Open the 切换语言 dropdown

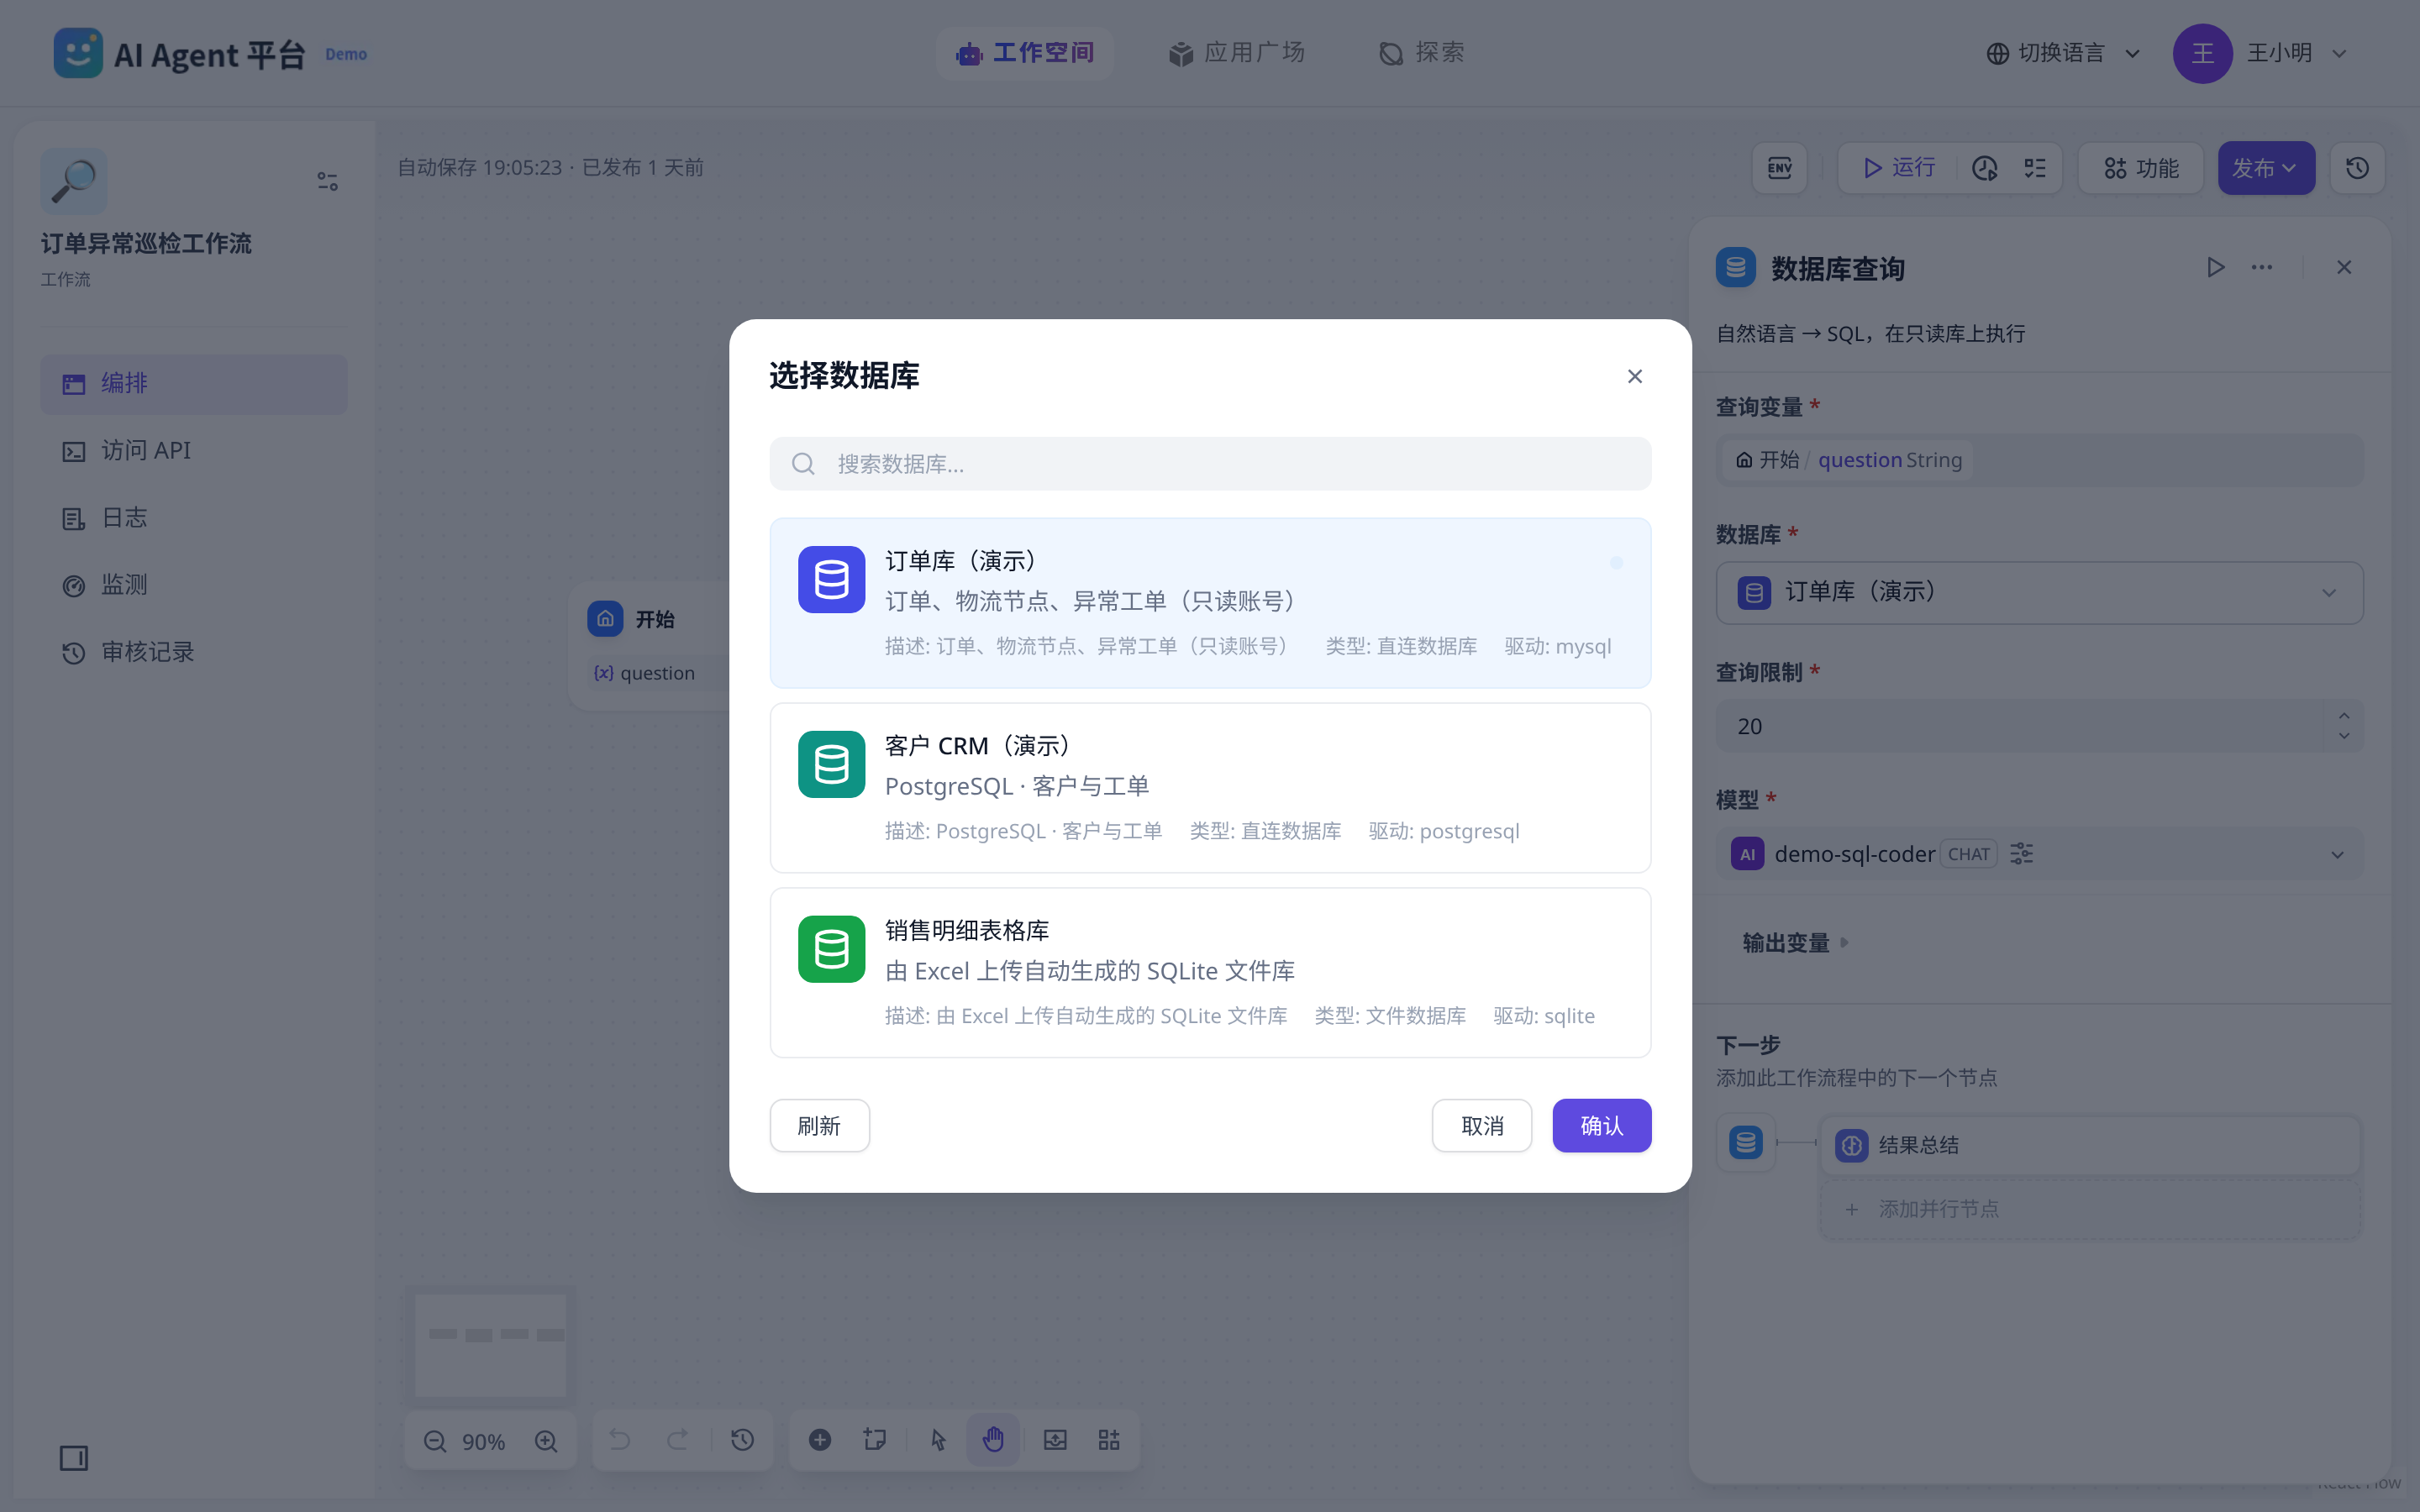click(2063, 53)
